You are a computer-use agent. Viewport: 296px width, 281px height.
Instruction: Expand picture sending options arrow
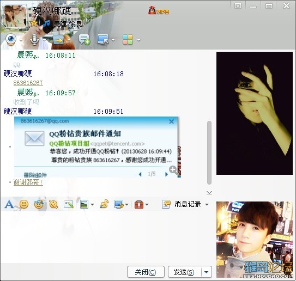92,205
